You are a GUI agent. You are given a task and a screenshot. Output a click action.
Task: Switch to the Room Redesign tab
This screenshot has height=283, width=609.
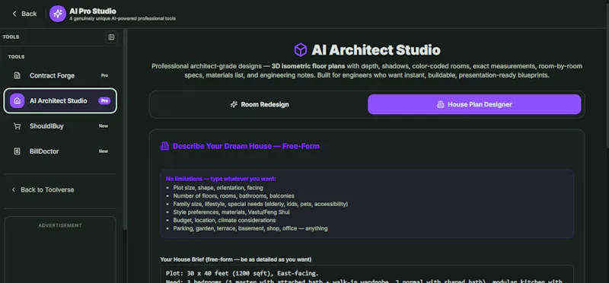coord(259,104)
